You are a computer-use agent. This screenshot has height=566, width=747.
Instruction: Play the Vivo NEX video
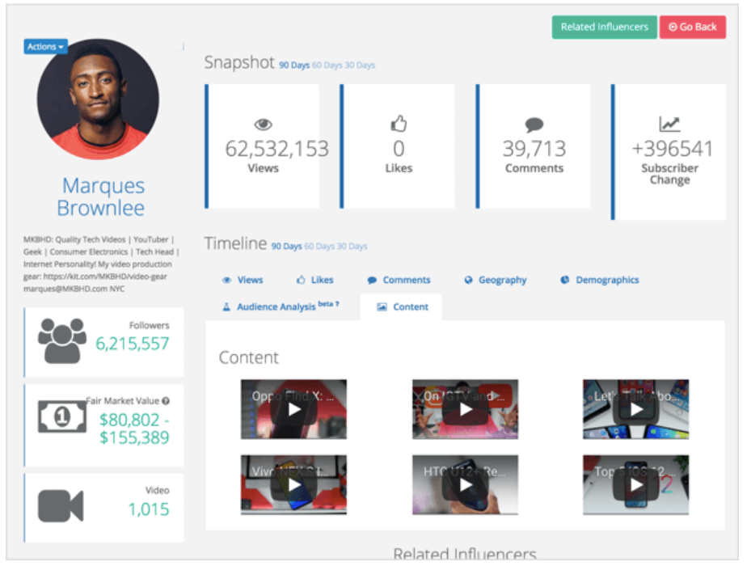[293, 485]
